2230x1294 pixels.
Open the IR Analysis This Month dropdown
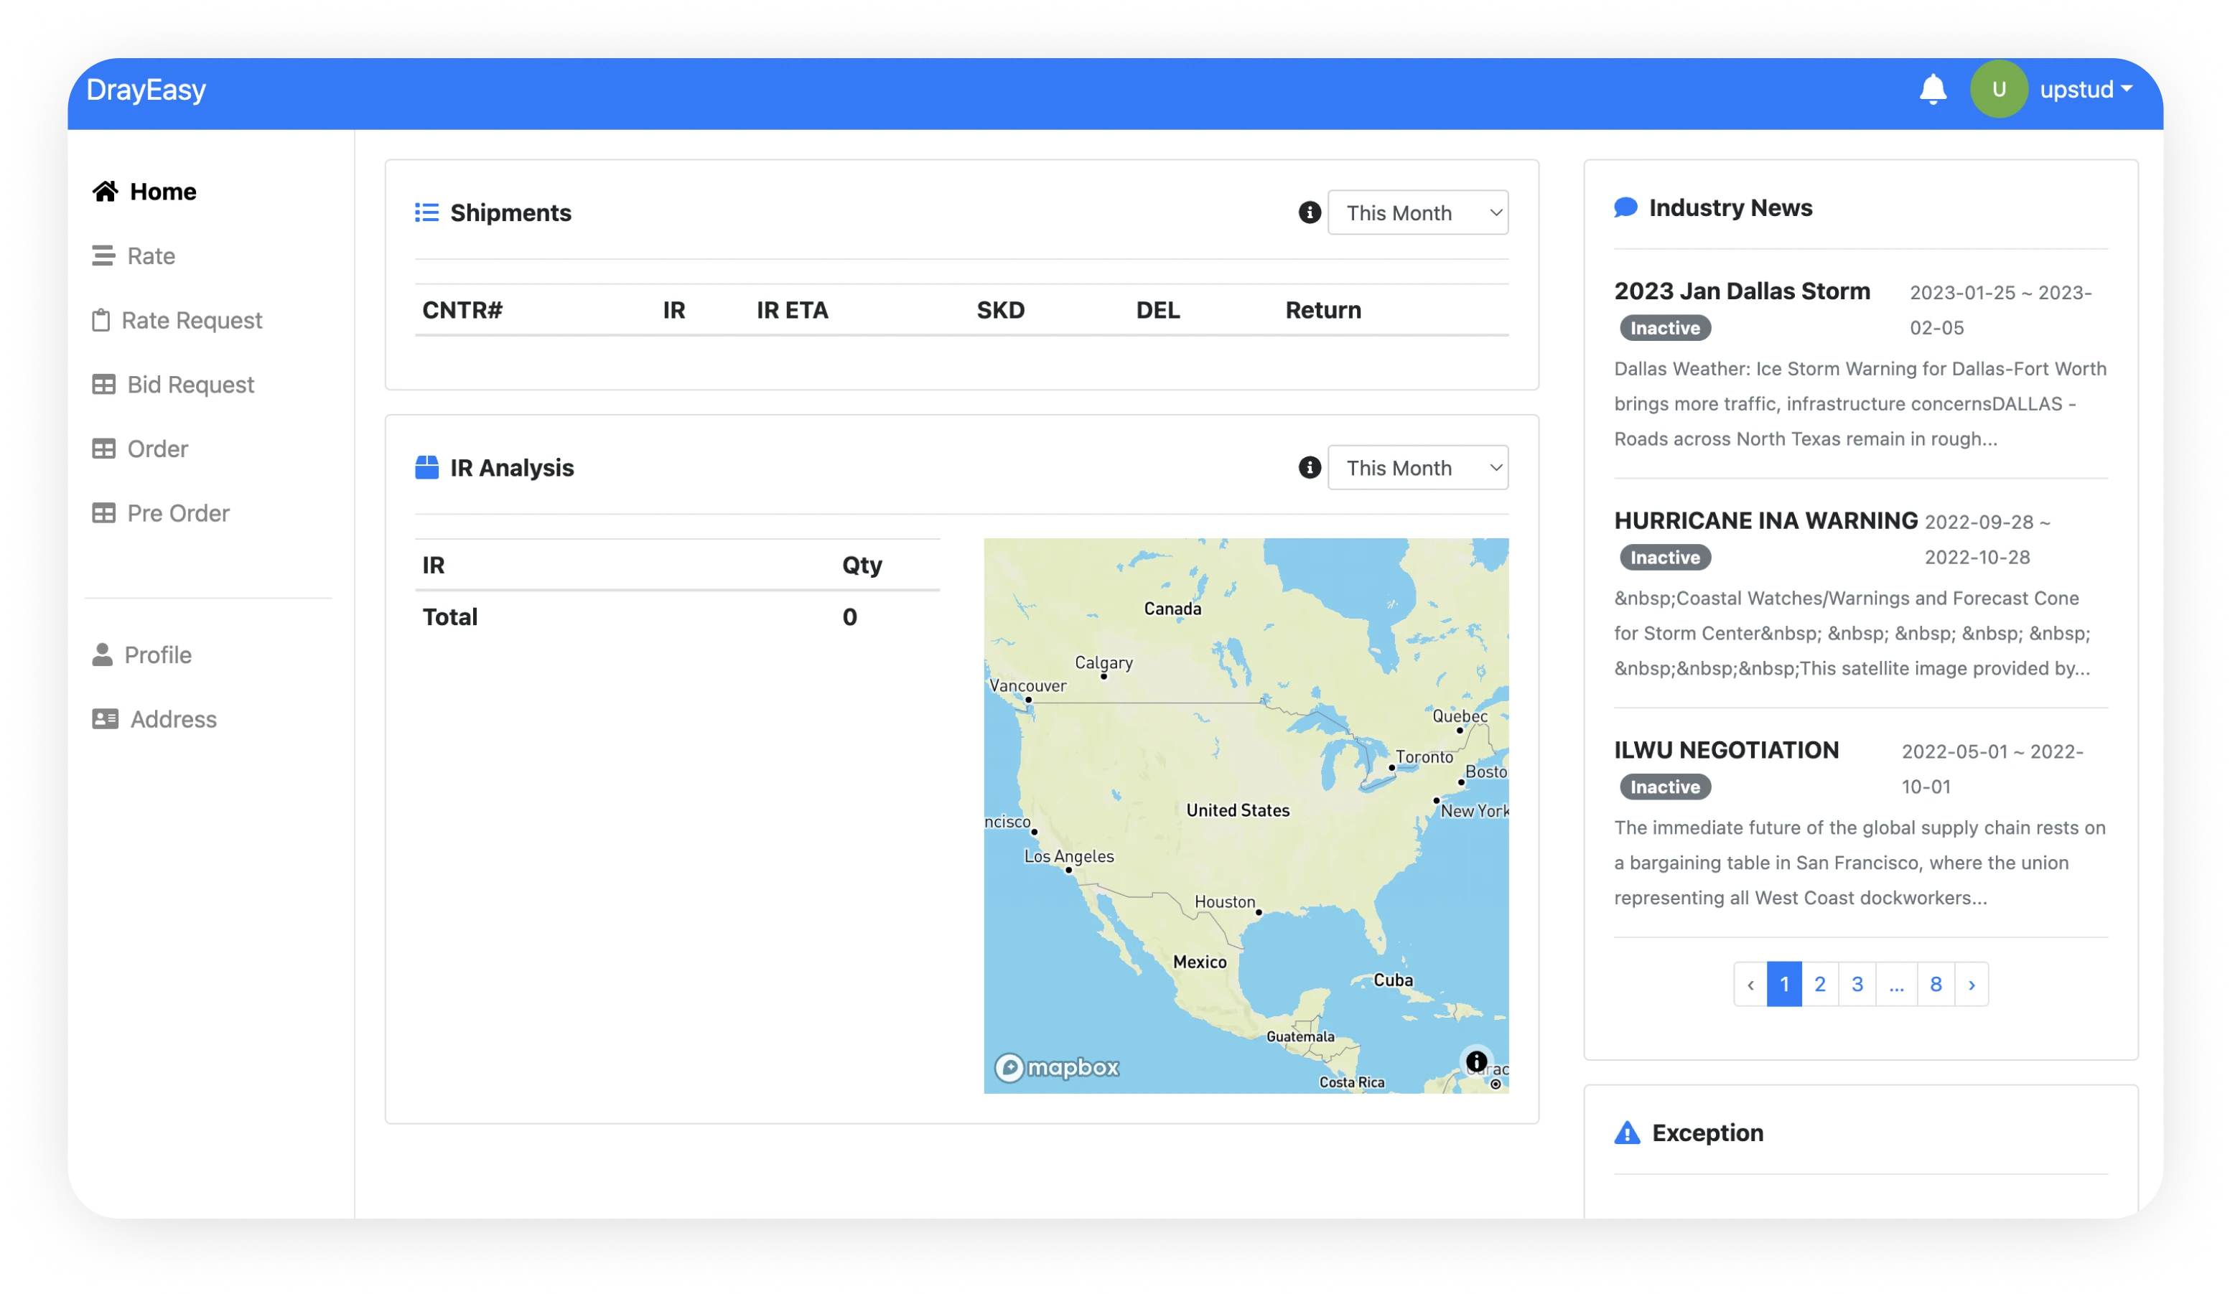pos(1418,467)
